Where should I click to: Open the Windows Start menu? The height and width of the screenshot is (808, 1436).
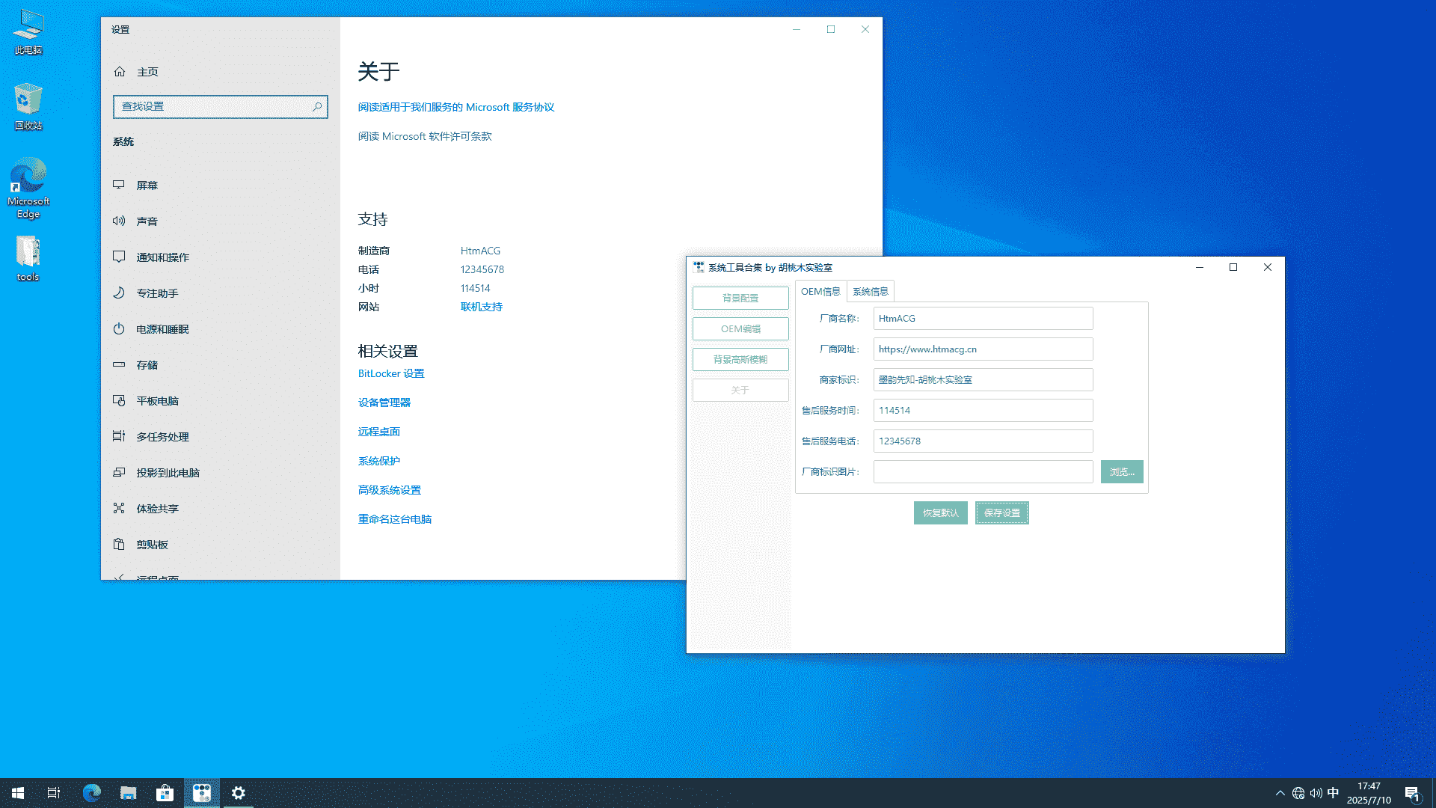coord(18,793)
